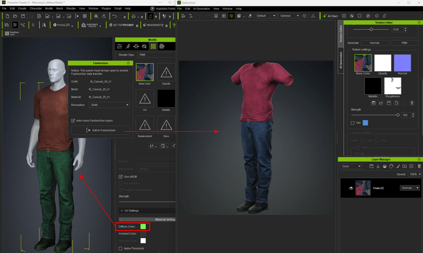Delete layer with Layer Manager trash icon
The width and height of the screenshot is (423, 253).
coord(419,166)
